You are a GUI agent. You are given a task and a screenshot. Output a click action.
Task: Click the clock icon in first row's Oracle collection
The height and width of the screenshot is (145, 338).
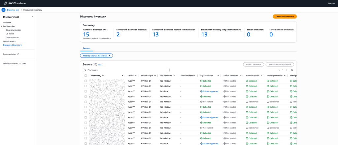[x=224, y=81]
